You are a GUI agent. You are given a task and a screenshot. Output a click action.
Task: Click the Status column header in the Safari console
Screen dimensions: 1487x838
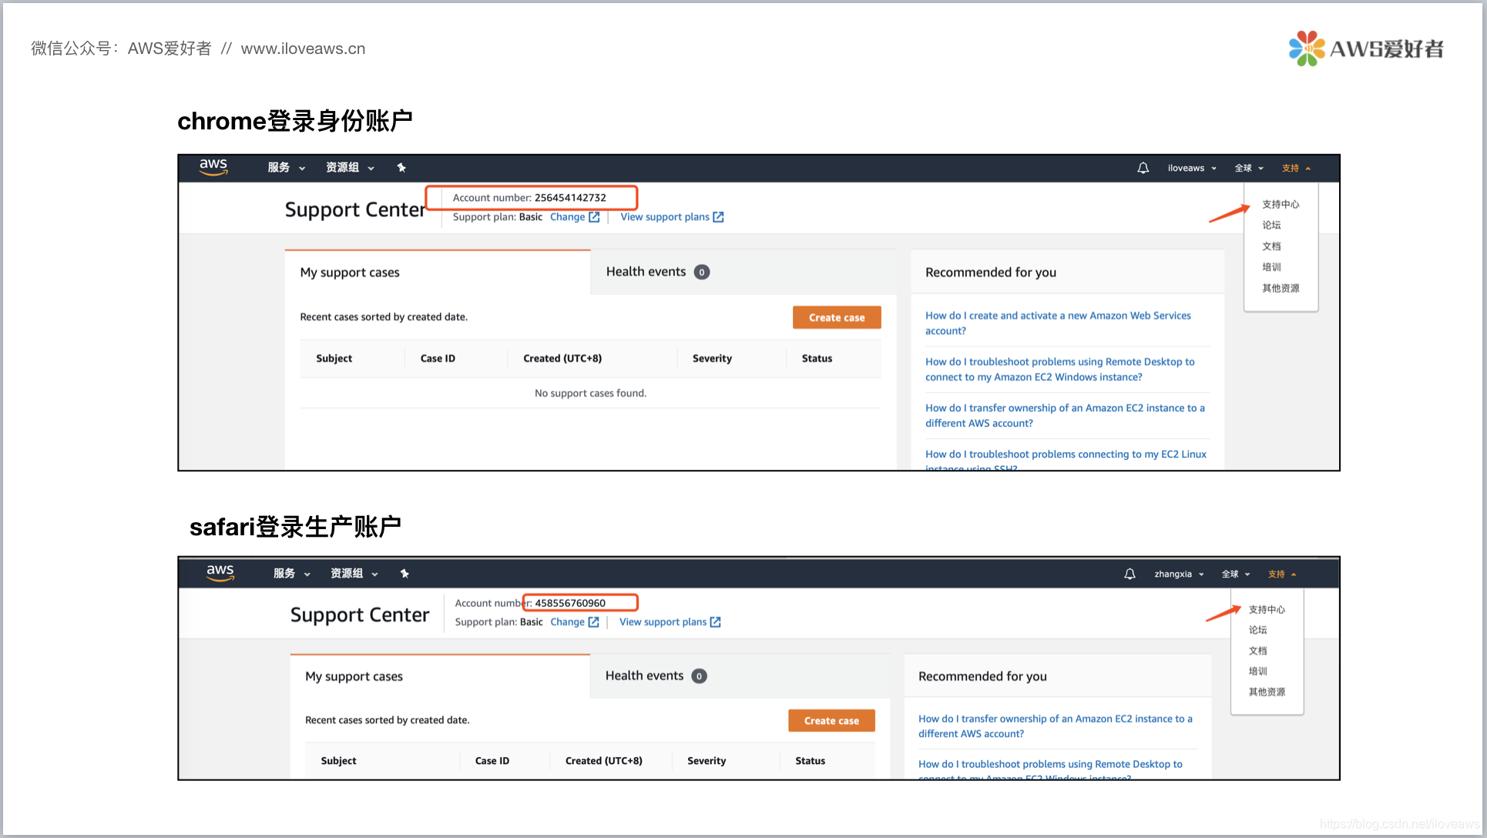tap(810, 761)
